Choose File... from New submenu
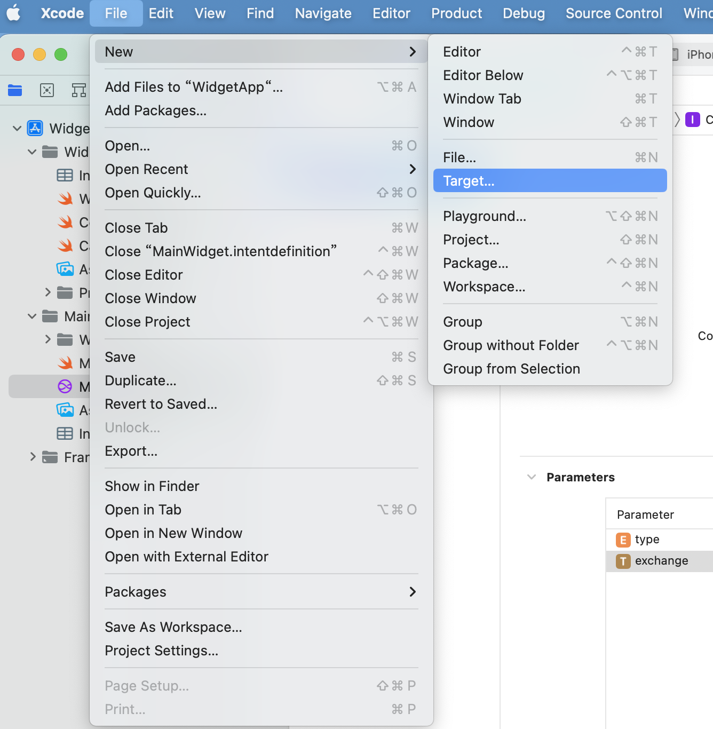This screenshot has height=729, width=713. [550, 157]
